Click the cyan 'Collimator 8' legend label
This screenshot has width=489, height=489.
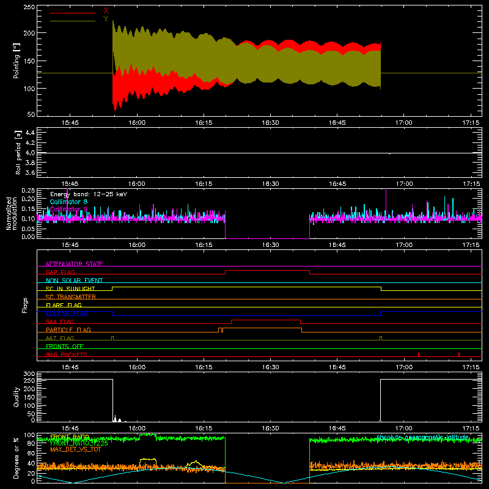click(x=68, y=202)
